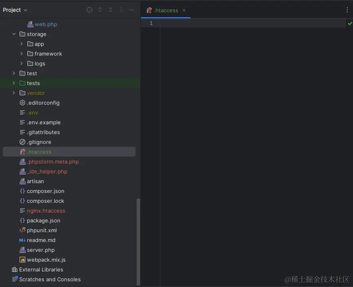Select the nginx.htaccess file name

pos(46,211)
